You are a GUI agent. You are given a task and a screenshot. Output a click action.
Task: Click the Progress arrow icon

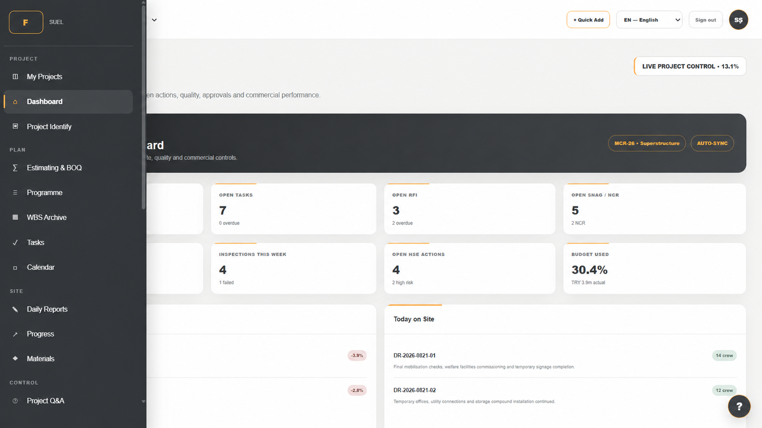15,334
